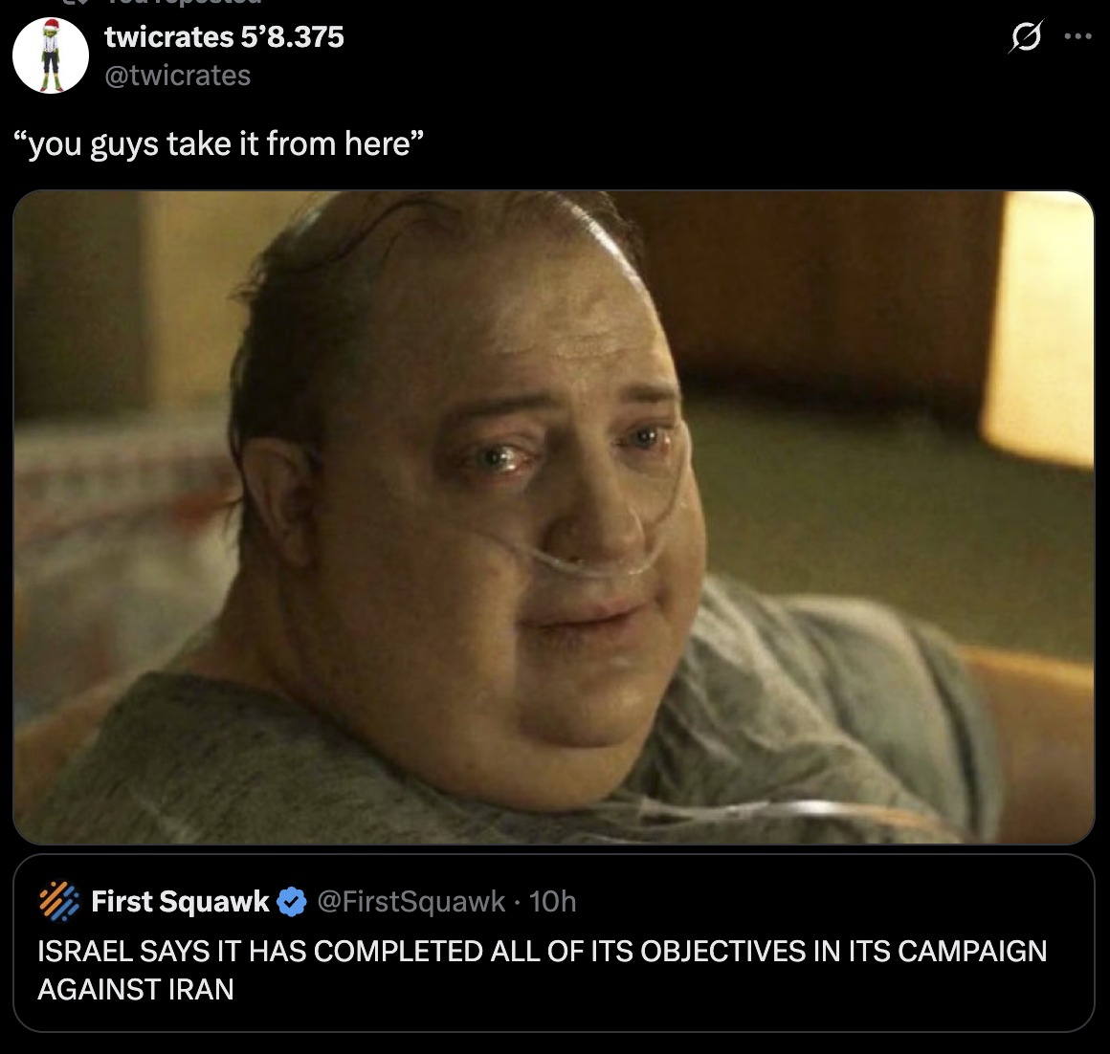
Task: Click the blue verified badge beside First Squawk
Action: tap(292, 902)
